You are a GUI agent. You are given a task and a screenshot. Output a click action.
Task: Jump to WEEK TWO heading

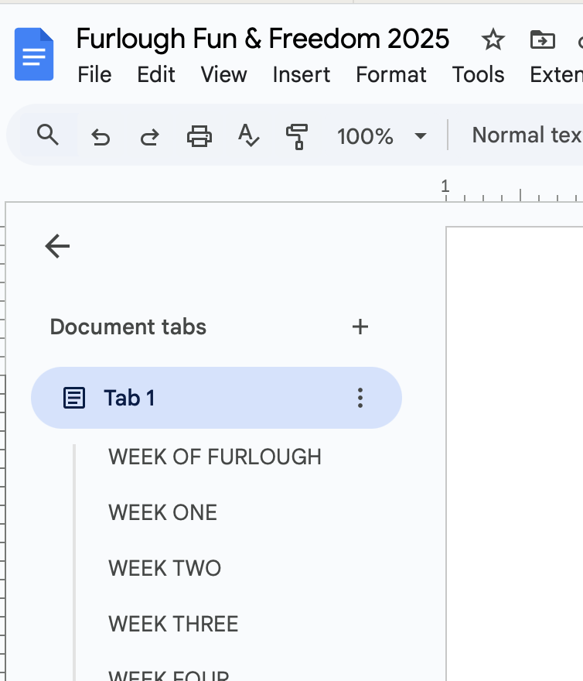(x=165, y=568)
